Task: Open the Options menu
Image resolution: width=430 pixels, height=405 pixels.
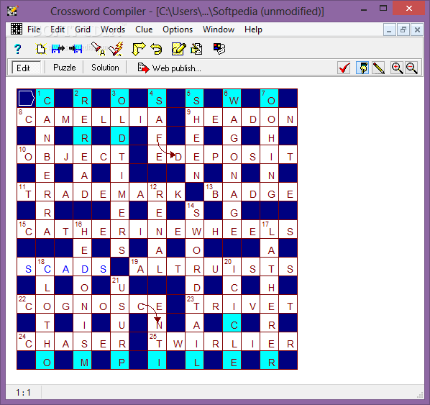Action: tap(178, 29)
